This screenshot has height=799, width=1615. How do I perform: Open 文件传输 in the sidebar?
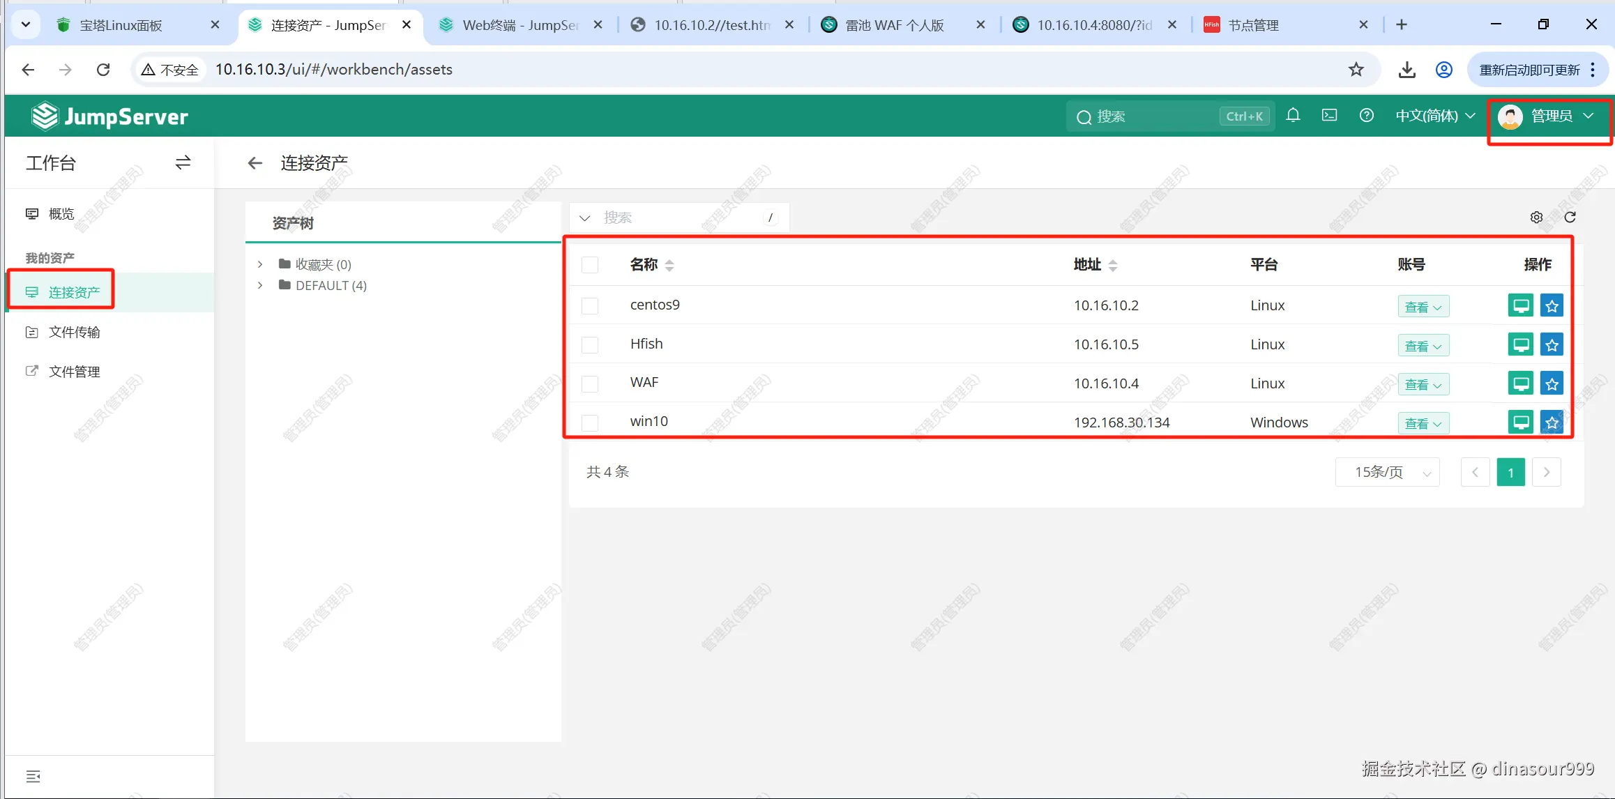tap(74, 333)
